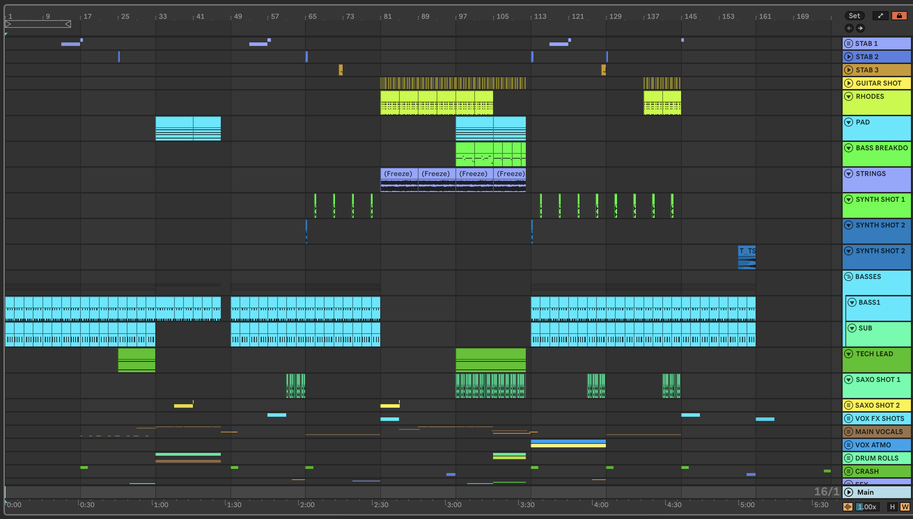This screenshot has width=913, height=519.
Task: Select the MAIN VOCALS track name
Action: click(x=879, y=432)
